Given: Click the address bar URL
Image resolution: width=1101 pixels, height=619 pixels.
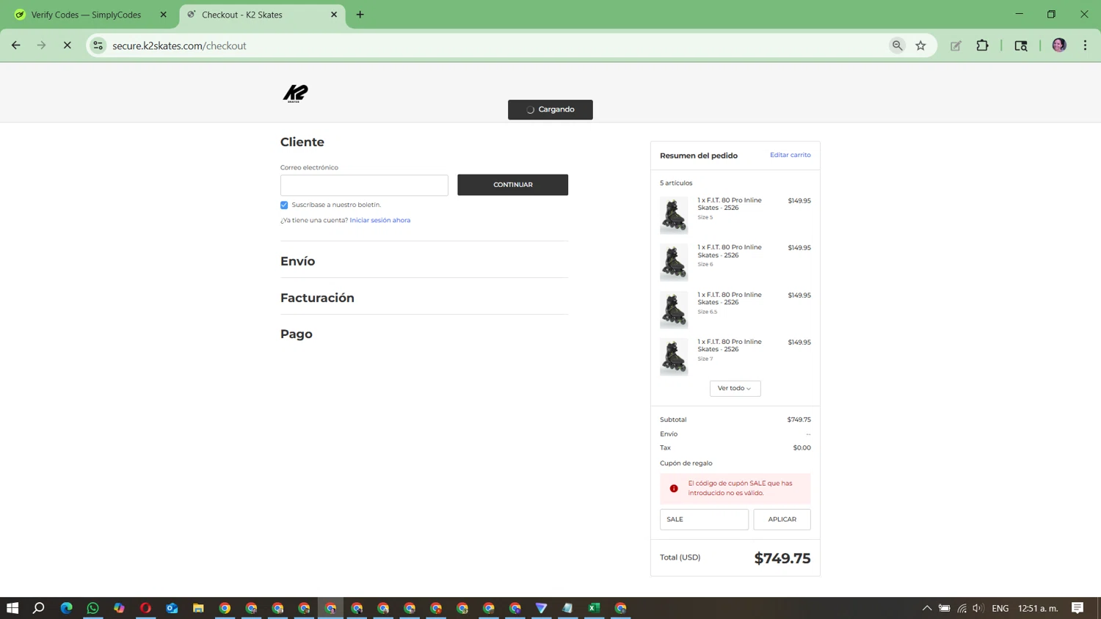Looking at the screenshot, I should click(179, 45).
